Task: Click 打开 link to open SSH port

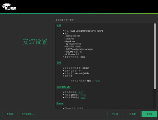Action: tap(83, 95)
